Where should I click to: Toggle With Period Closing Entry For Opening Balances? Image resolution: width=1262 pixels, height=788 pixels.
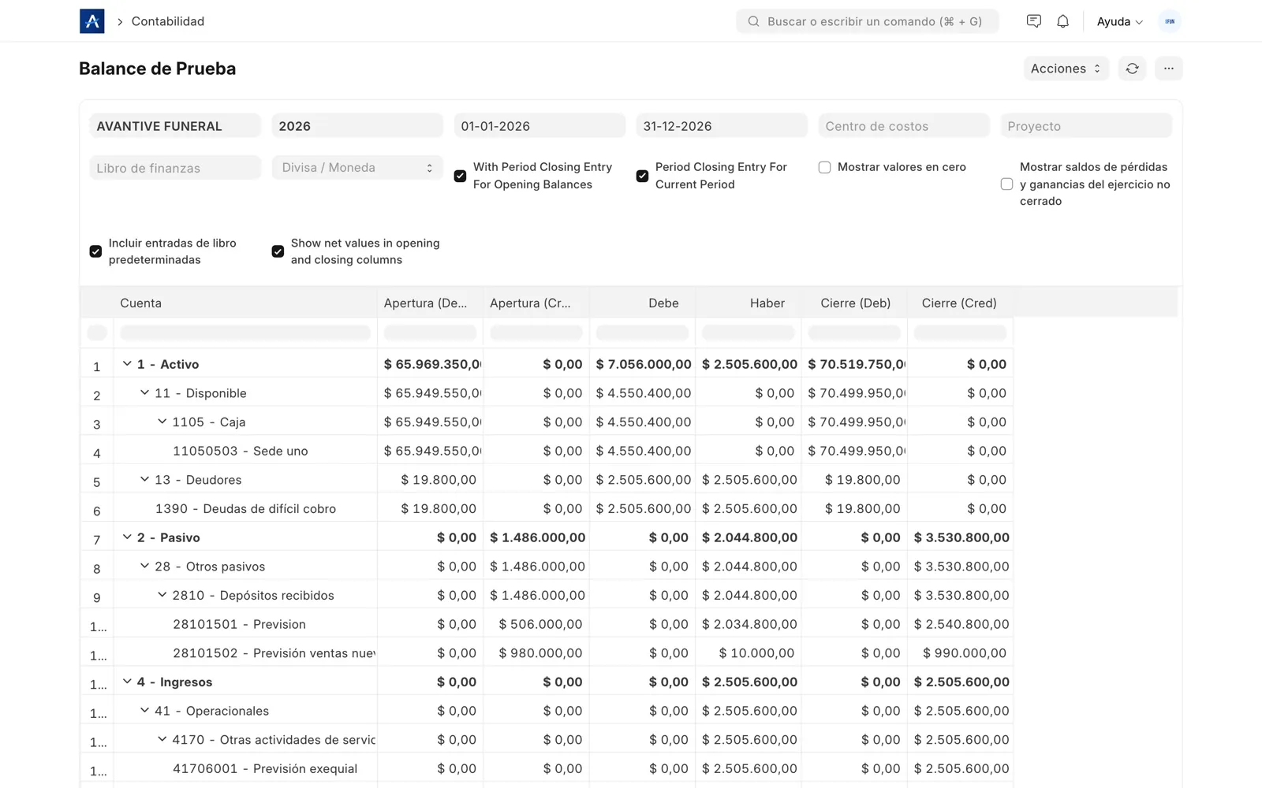tap(460, 176)
